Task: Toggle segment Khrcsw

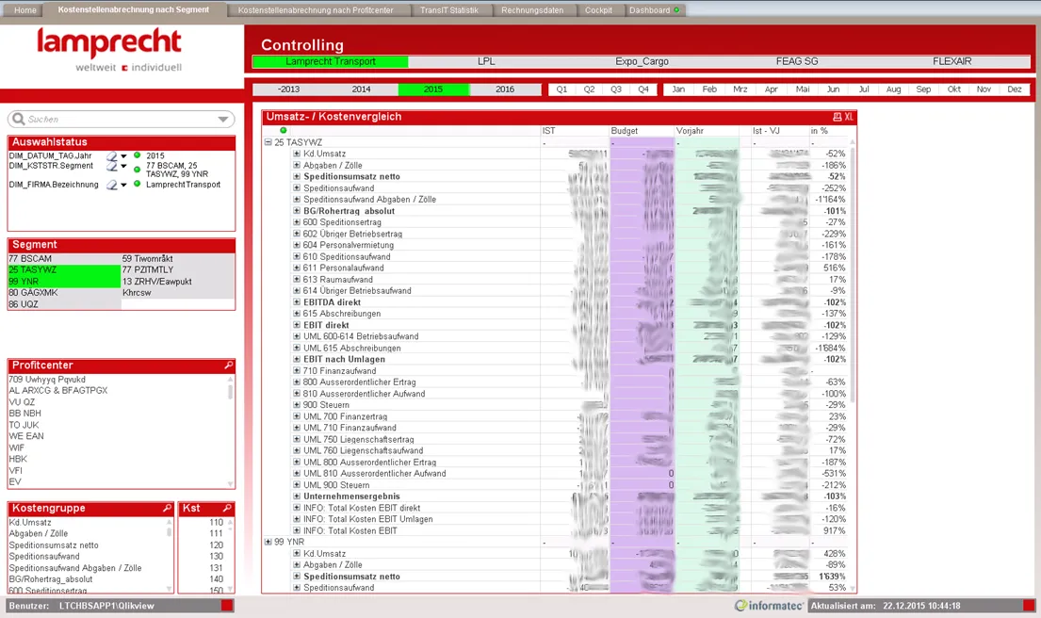Action: [x=177, y=293]
